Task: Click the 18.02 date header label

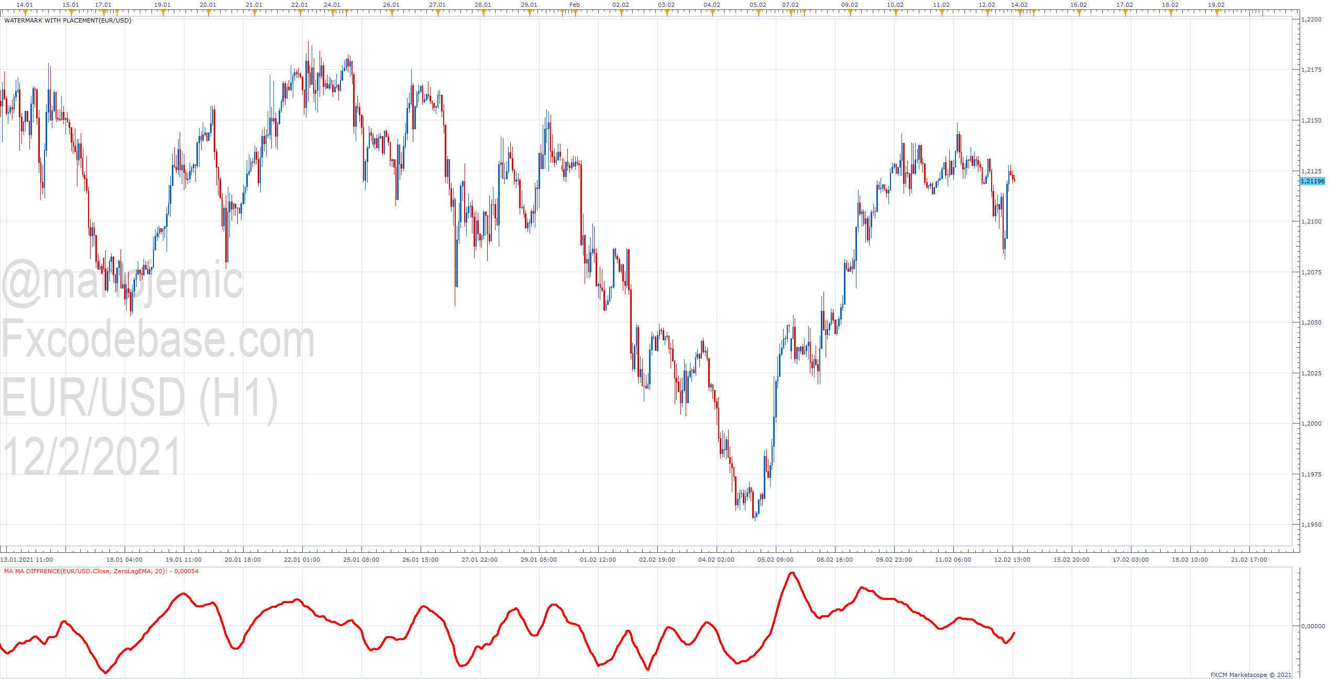Action: 1170,5
